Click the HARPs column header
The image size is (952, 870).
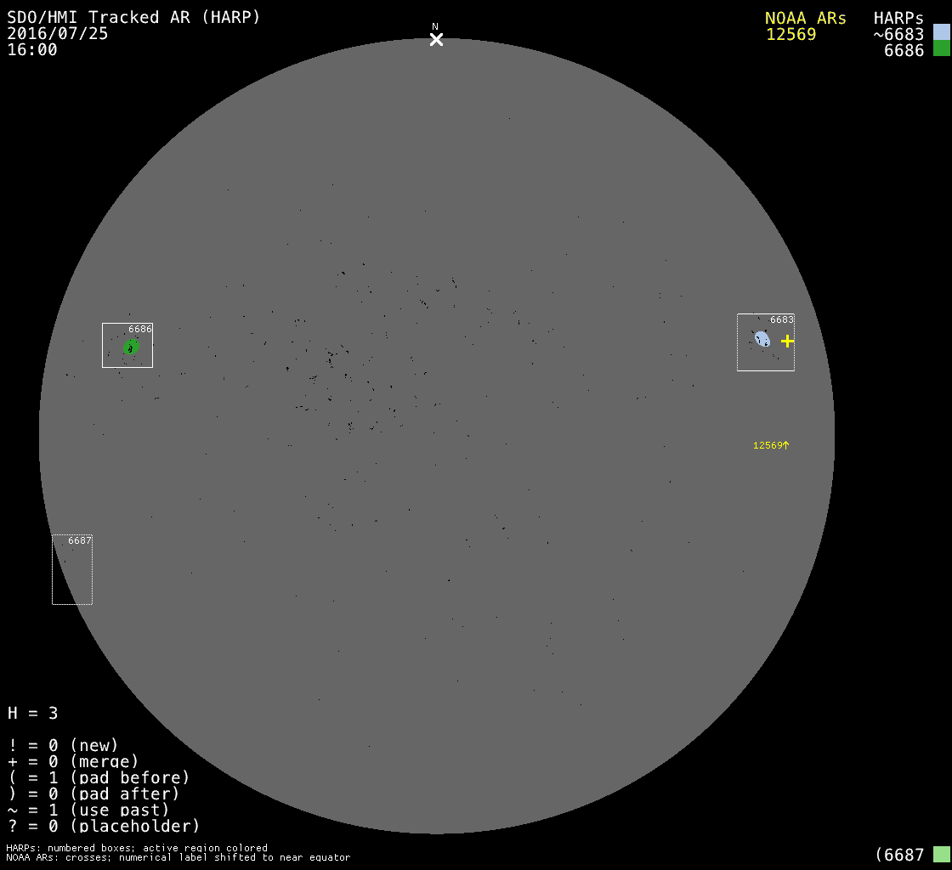(x=898, y=18)
